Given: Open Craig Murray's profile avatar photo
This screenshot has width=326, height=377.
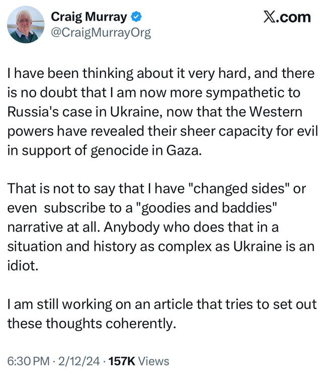Looking at the screenshot, I should [26, 25].
